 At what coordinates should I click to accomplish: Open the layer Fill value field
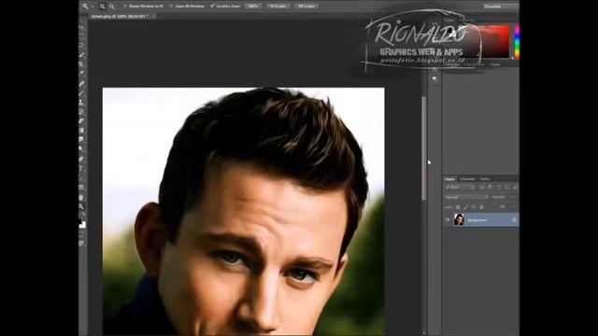click(x=513, y=207)
